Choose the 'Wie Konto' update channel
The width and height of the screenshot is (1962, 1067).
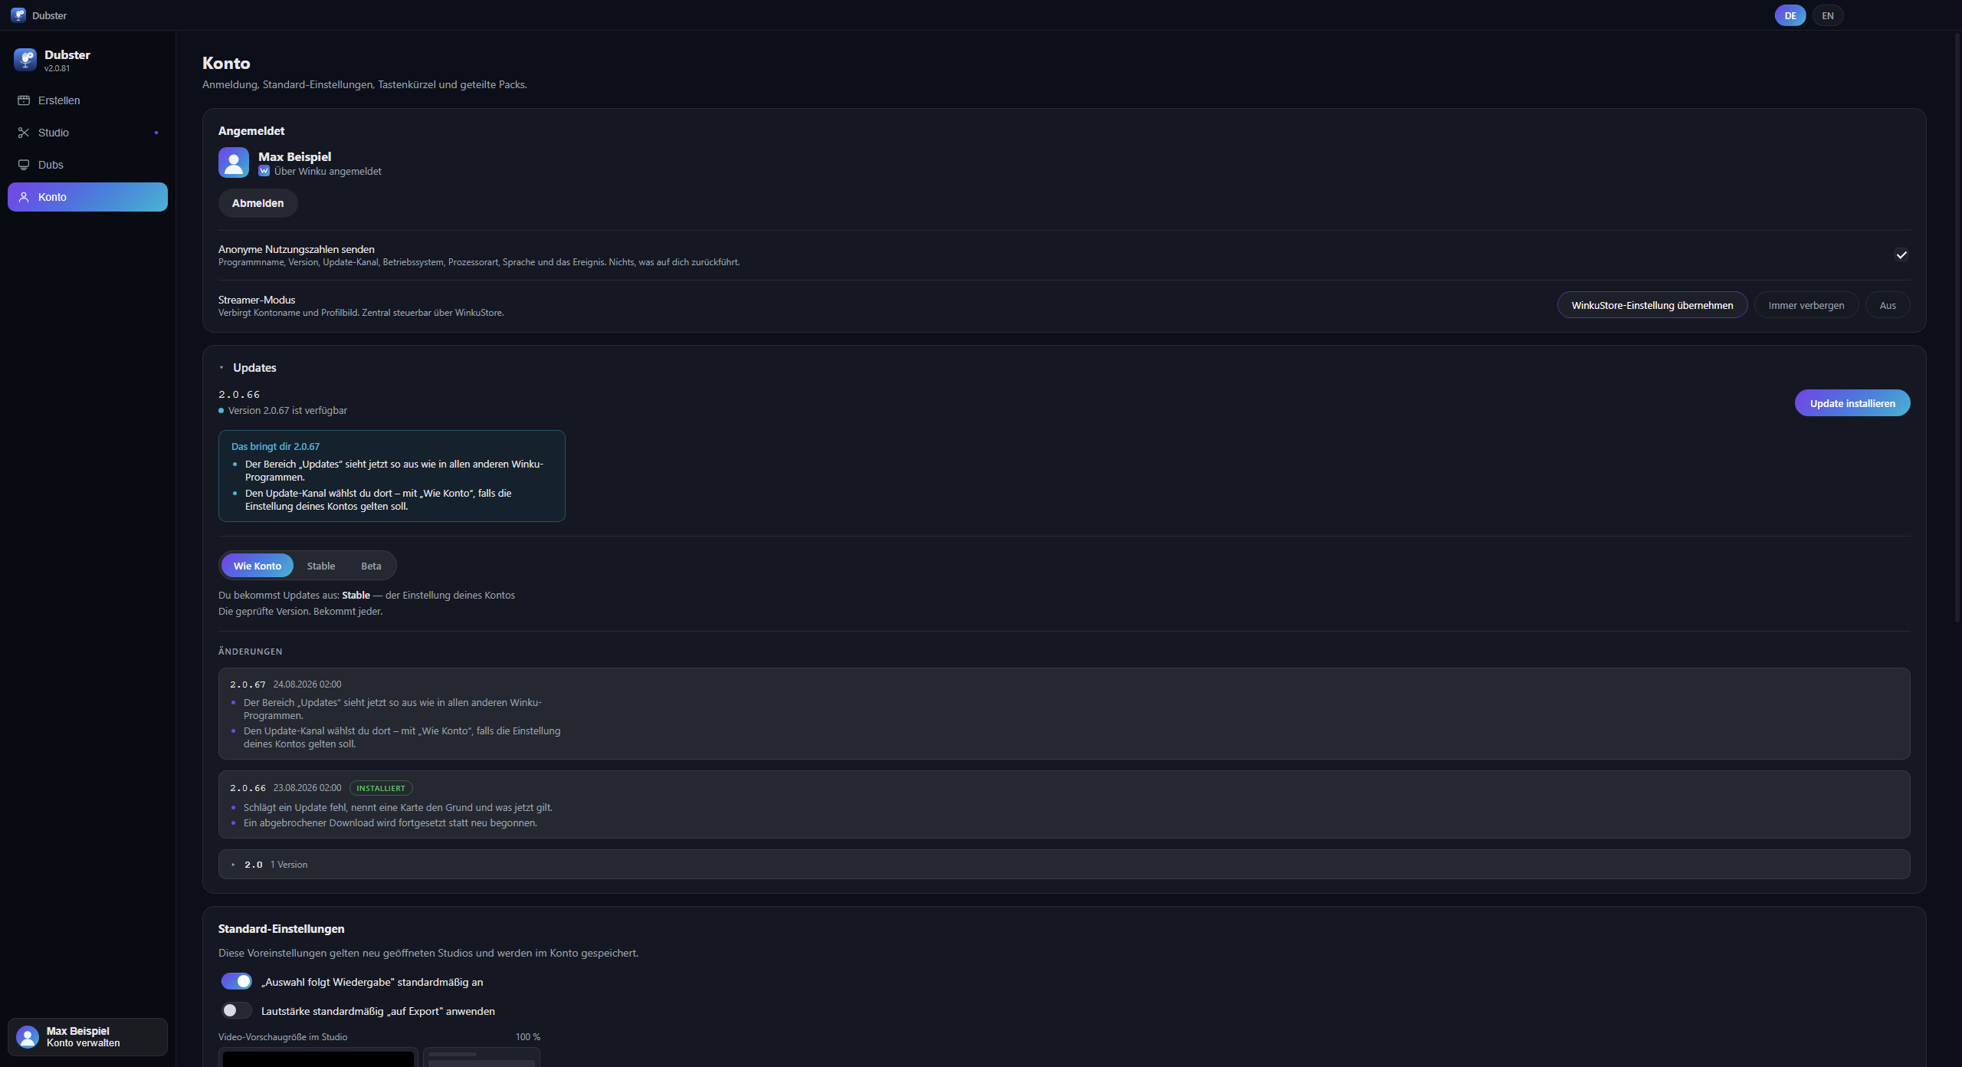[x=258, y=566]
